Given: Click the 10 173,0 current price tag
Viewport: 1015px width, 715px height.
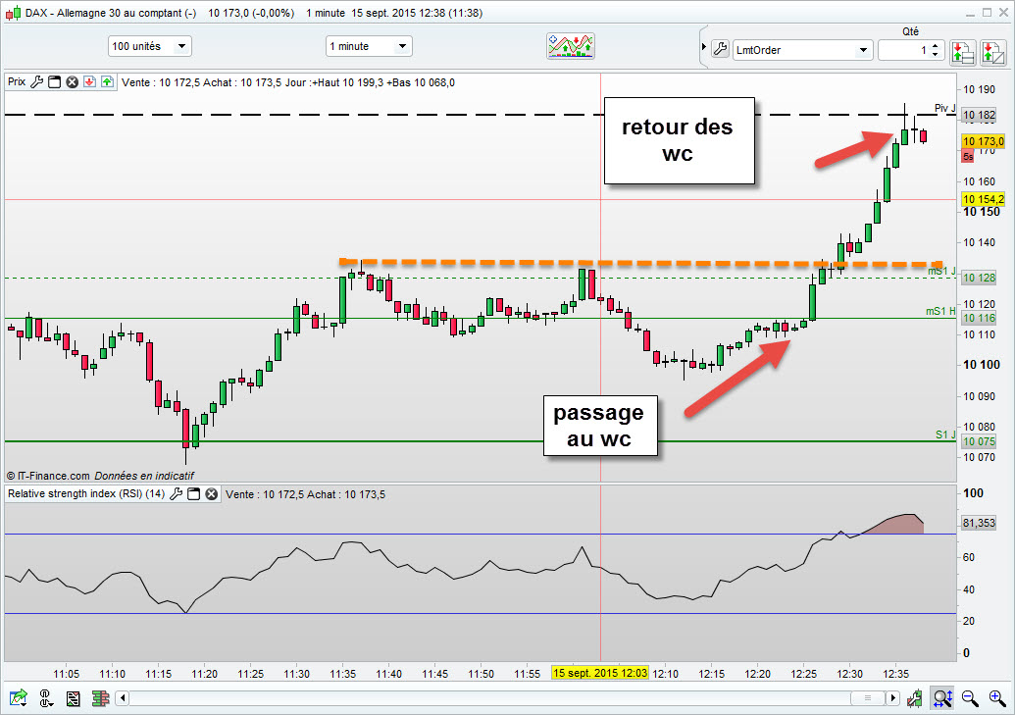Looking at the screenshot, I should click(x=983, y=141).
